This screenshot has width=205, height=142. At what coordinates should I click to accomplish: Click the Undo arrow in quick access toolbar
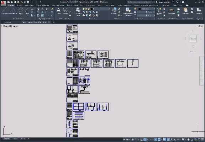pyautogui.click(x=31, y=2)
